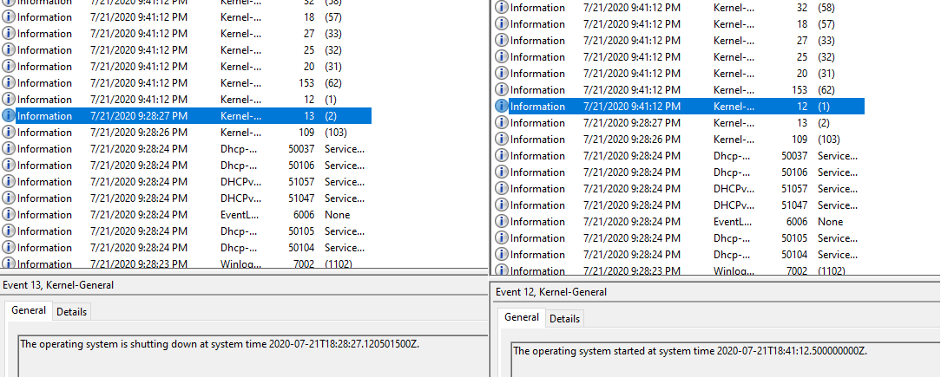Screen dimensions: 941x377
Task: Switch to General tab in Event 12 pane
Action: (x=522, y=318)
